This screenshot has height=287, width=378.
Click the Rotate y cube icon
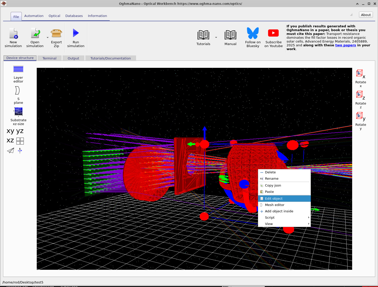pos(359,116)
